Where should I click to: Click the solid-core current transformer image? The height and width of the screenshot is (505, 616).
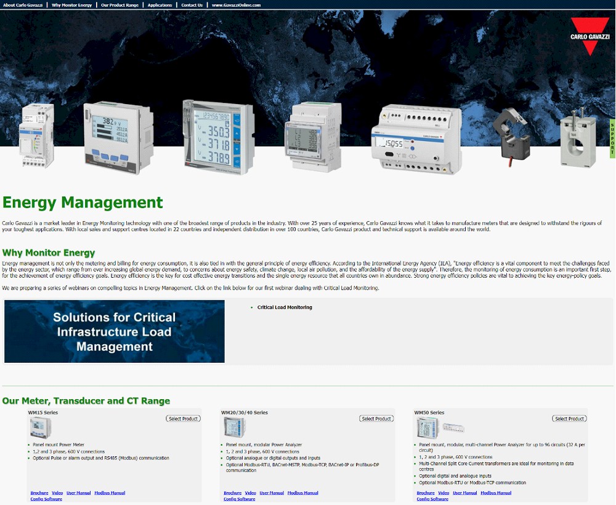click(x=578, y=138)
